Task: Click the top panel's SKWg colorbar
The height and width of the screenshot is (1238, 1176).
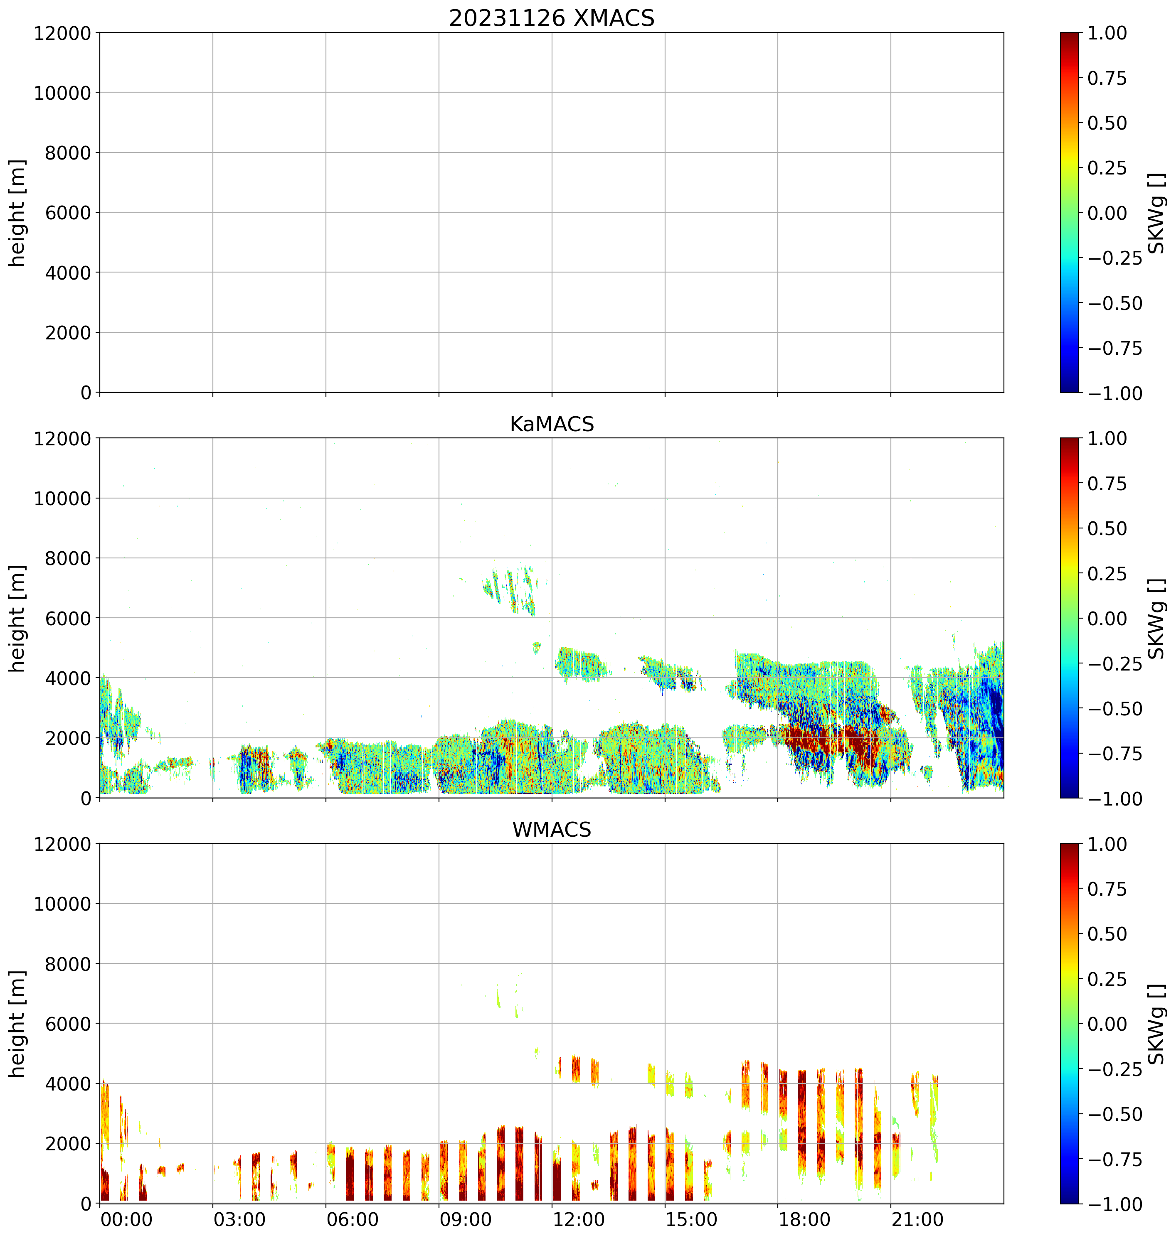Action: [x=1070, y=212]
